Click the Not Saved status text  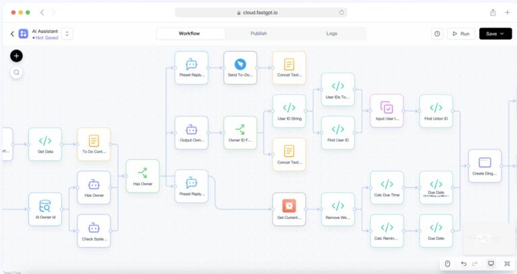[x=47, y=38]
